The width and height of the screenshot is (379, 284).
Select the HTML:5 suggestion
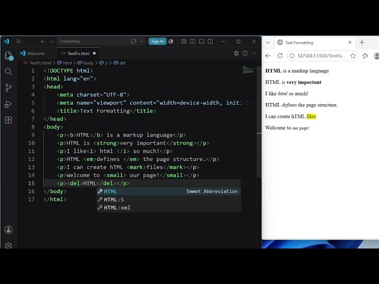[x=169, y=199]
